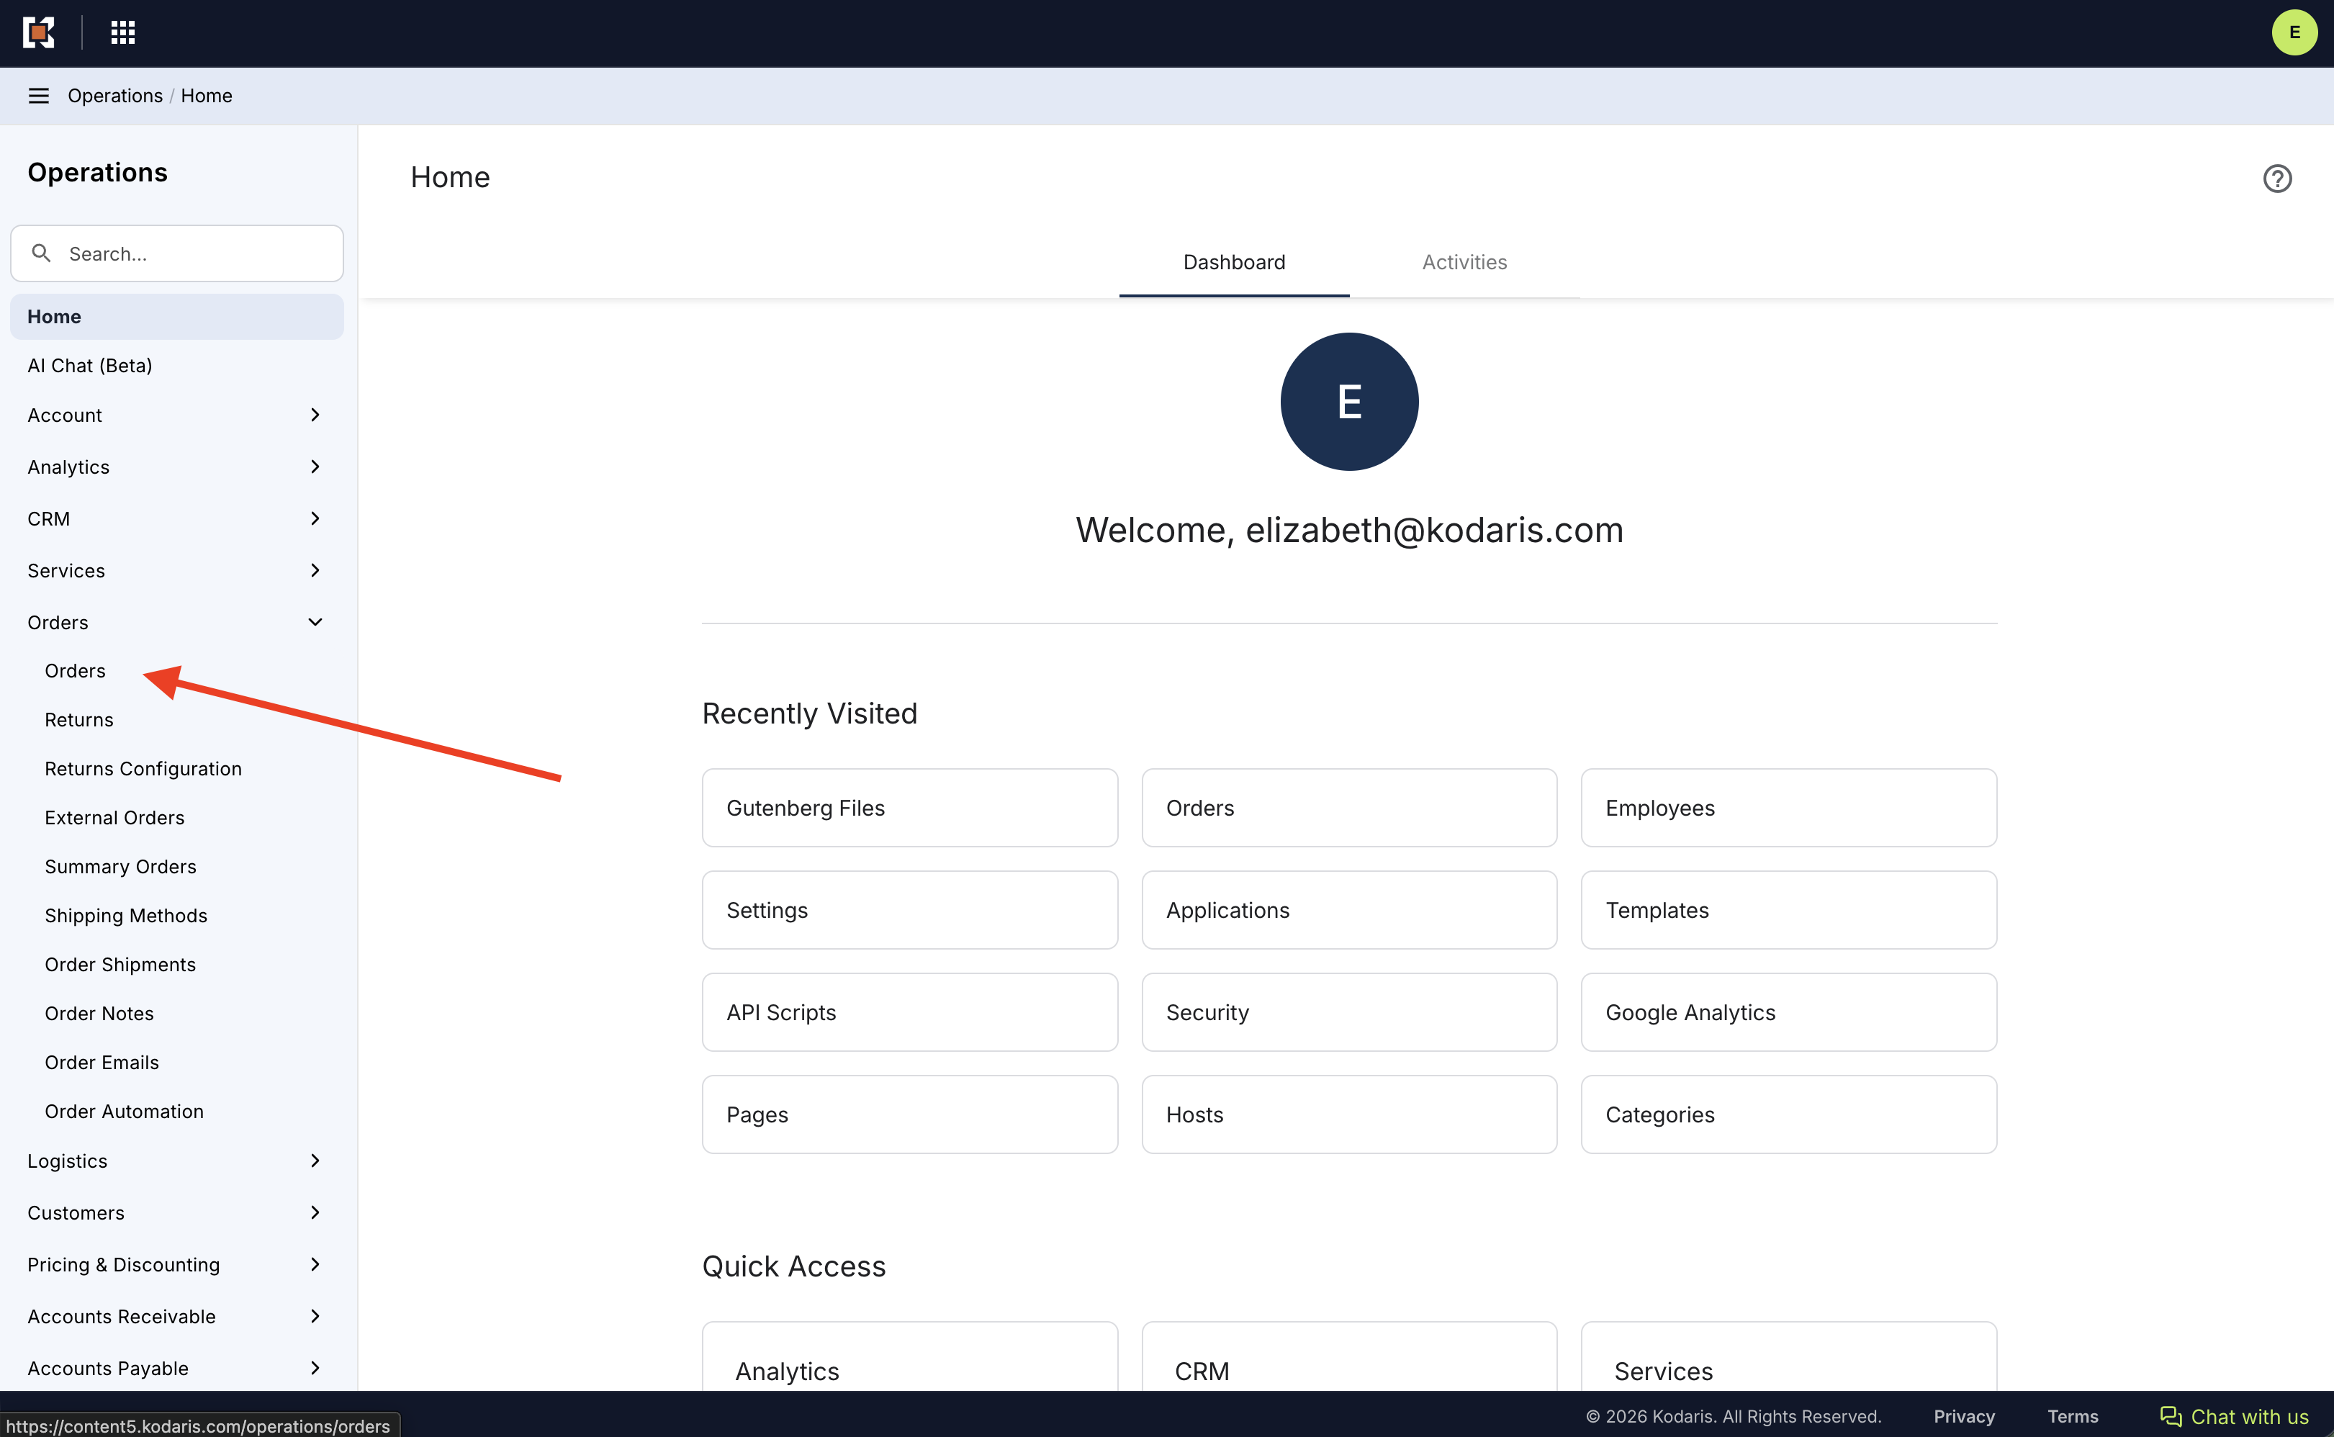Collapse the Orders menu chevron
Image resolution: width=2334 pixels, height=1437 pixels.
coord(315,623)
